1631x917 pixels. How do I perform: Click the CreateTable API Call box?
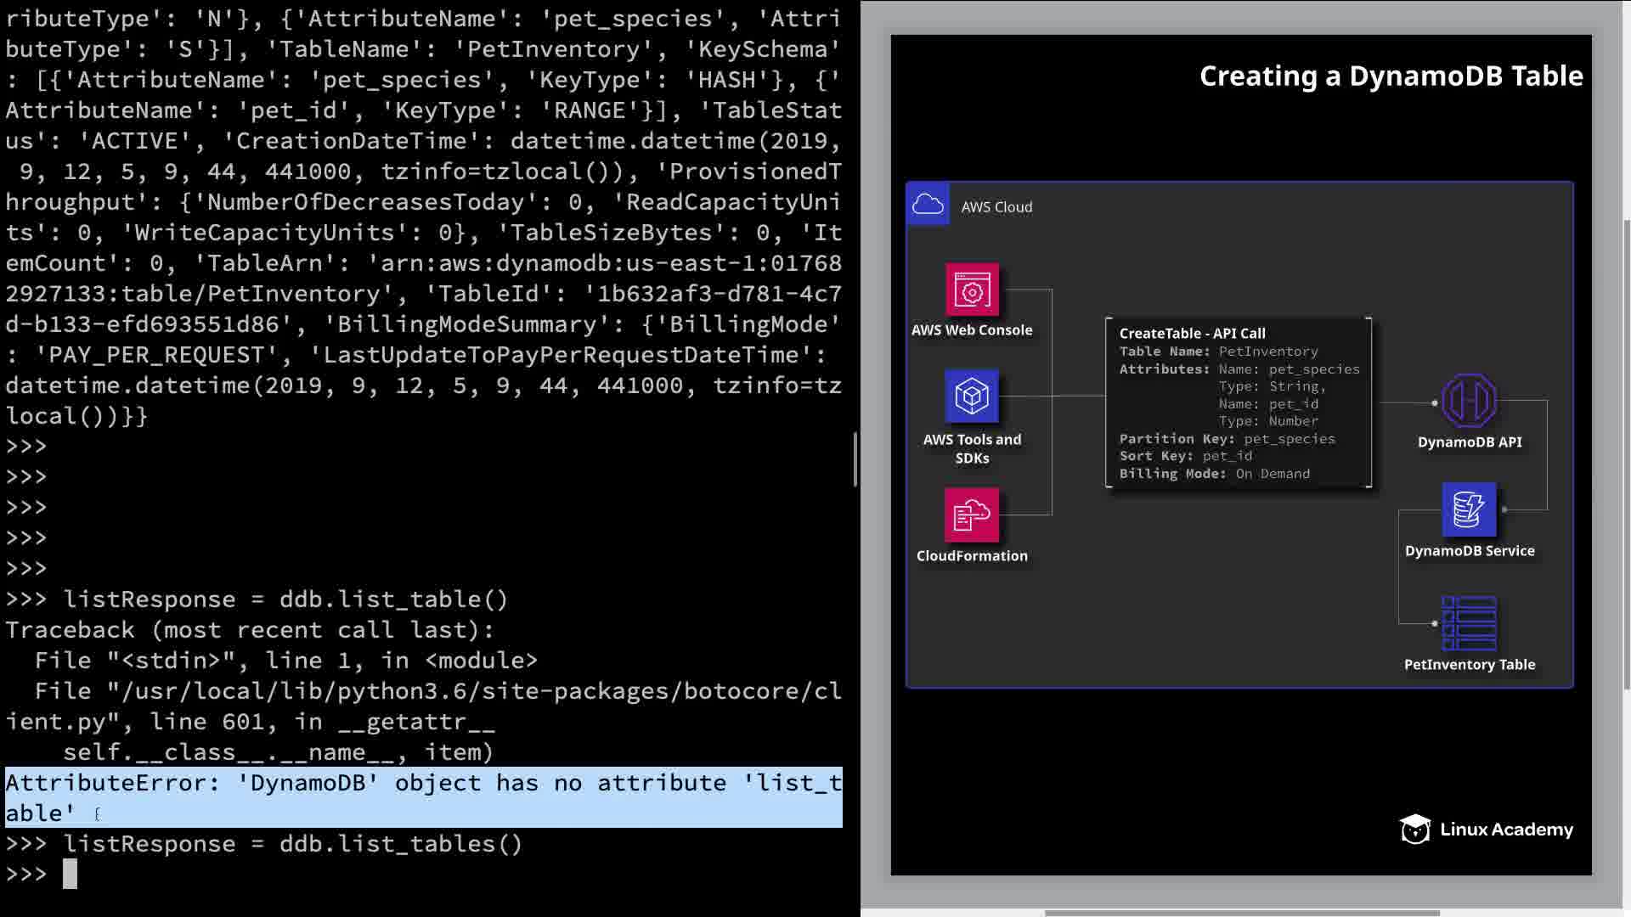(1239, 402)
